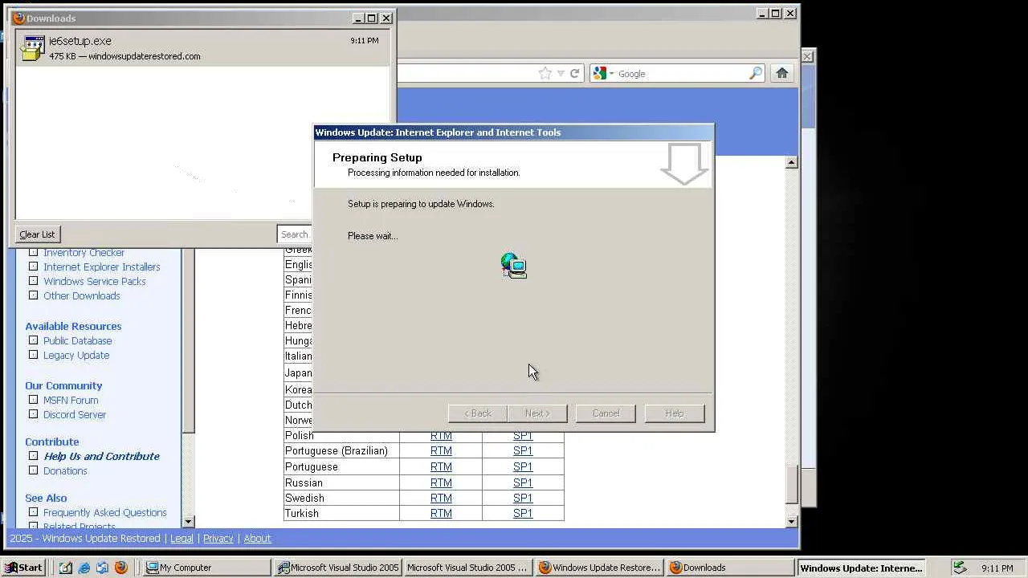Click SP1 link for Swedish

tap(523, 499)
